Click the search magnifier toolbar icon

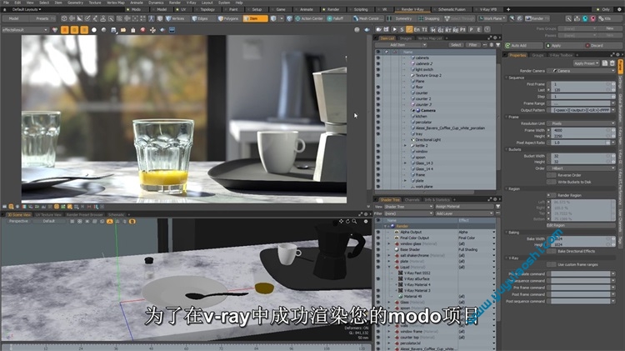point(568,18)
